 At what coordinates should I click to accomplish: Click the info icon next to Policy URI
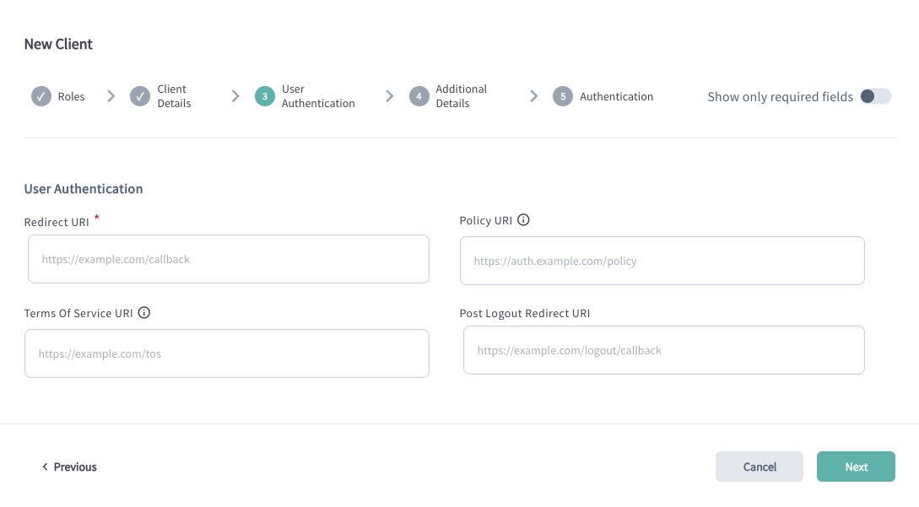coord(524,220)
